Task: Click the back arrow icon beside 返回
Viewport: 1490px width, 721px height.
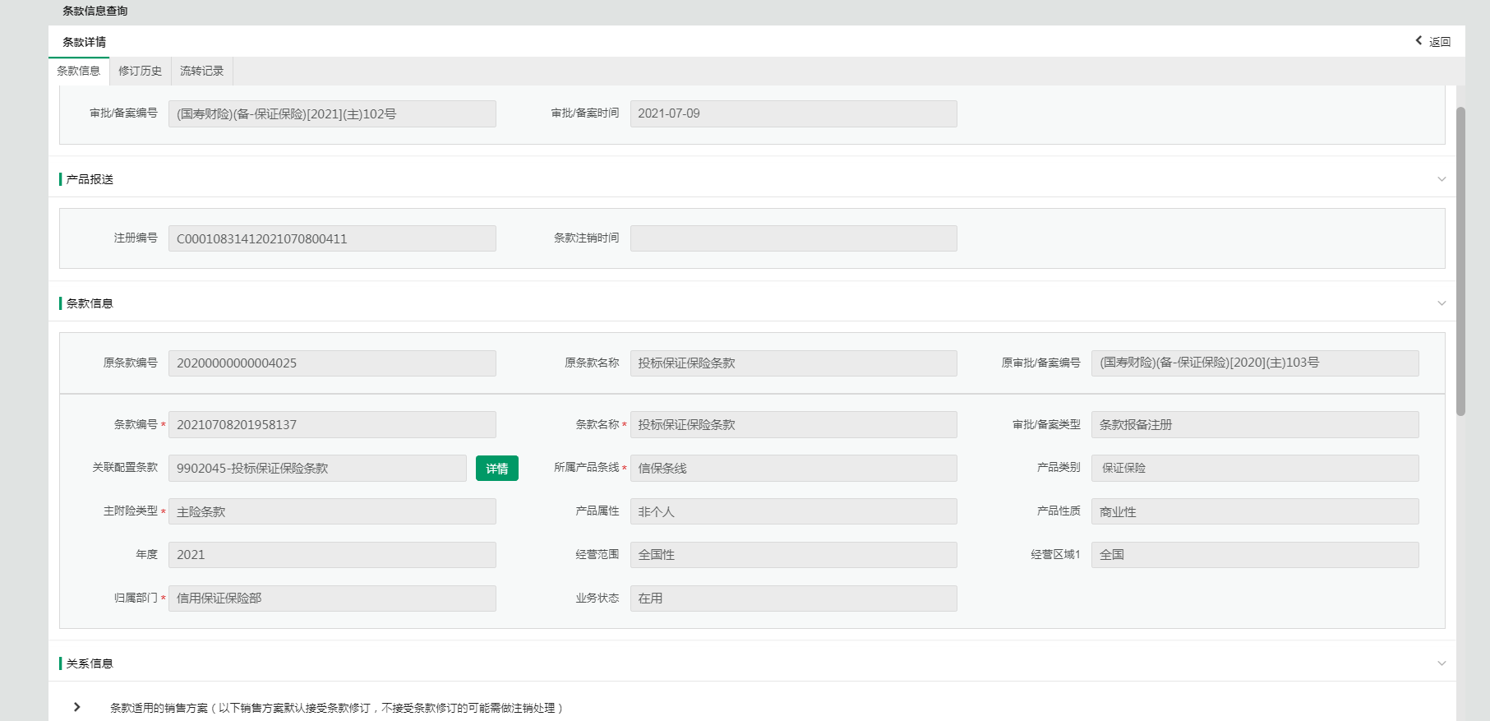Action: click(1418, 40)
